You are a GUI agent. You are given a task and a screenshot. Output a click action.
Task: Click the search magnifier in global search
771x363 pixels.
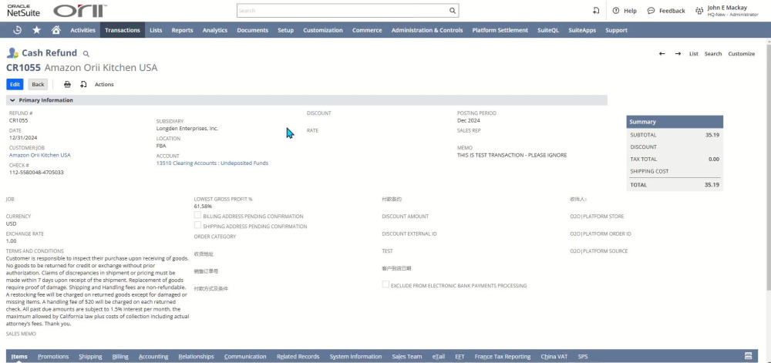tap(453, 11)
